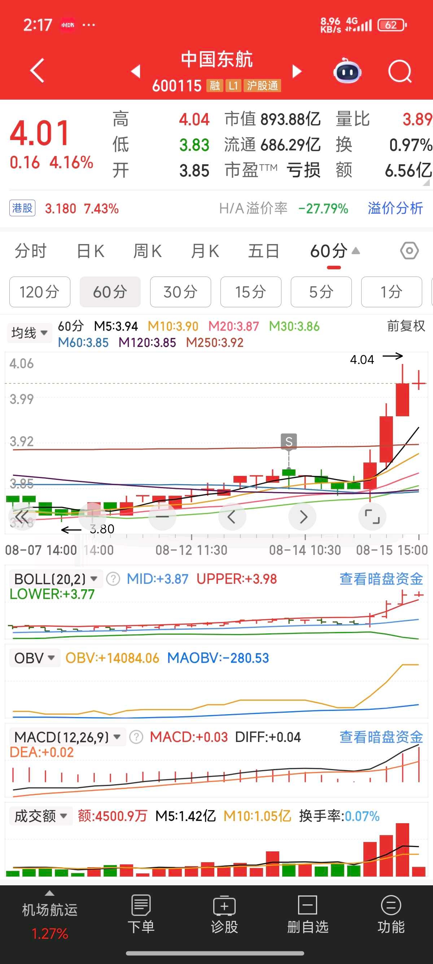The height and width of the screenshot is (964, 433).
Task: Go back using the top-left arrow
Action: pyautogui.click(x=37, y=70)
